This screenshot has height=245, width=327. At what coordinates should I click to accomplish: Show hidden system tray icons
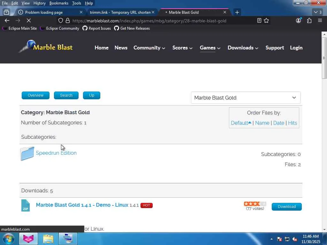click(x=271, y=239)
